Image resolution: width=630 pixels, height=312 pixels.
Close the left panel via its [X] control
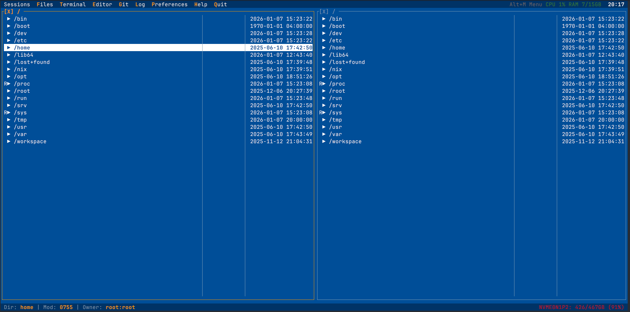(x=8, y=11)
